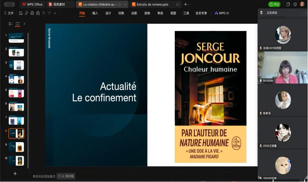Open the 文件 file menu
Screen dimensions: 308x182
(x=9, y=13)
